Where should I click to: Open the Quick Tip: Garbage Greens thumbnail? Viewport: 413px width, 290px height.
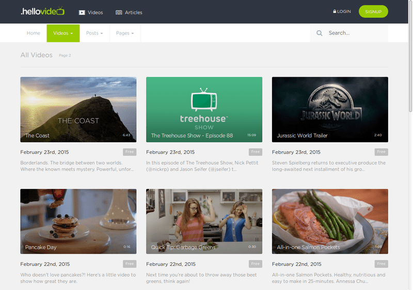(204, 221)
